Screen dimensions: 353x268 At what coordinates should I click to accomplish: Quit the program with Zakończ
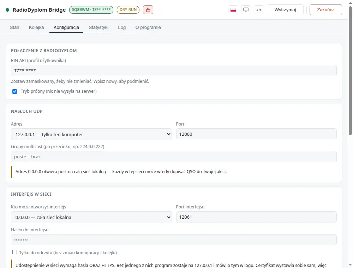pyautogui.click(x=325, y=10)
